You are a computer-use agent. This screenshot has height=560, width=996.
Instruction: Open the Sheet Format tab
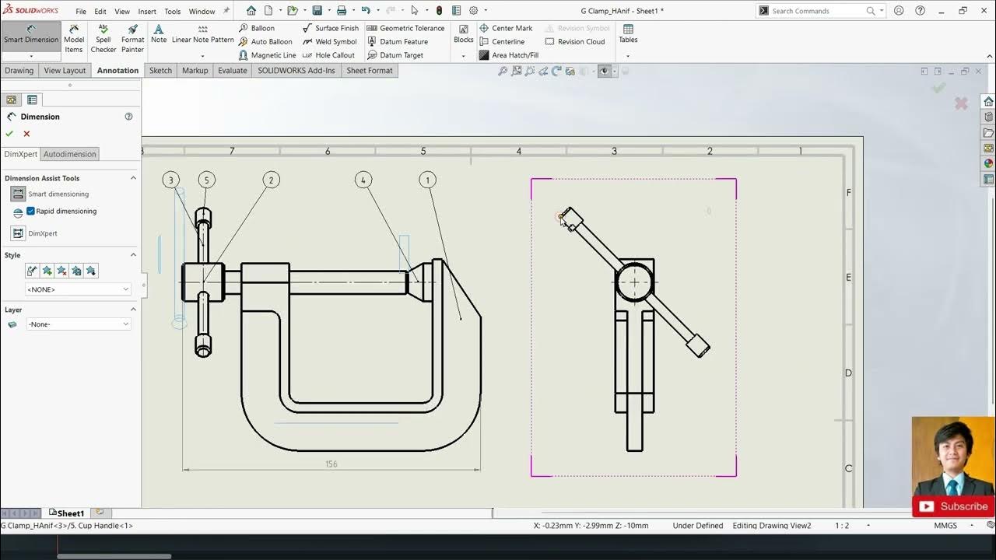click(x=370, y=71)
